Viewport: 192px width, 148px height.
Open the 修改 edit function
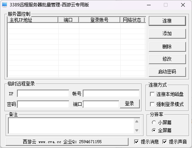point(167,59)
